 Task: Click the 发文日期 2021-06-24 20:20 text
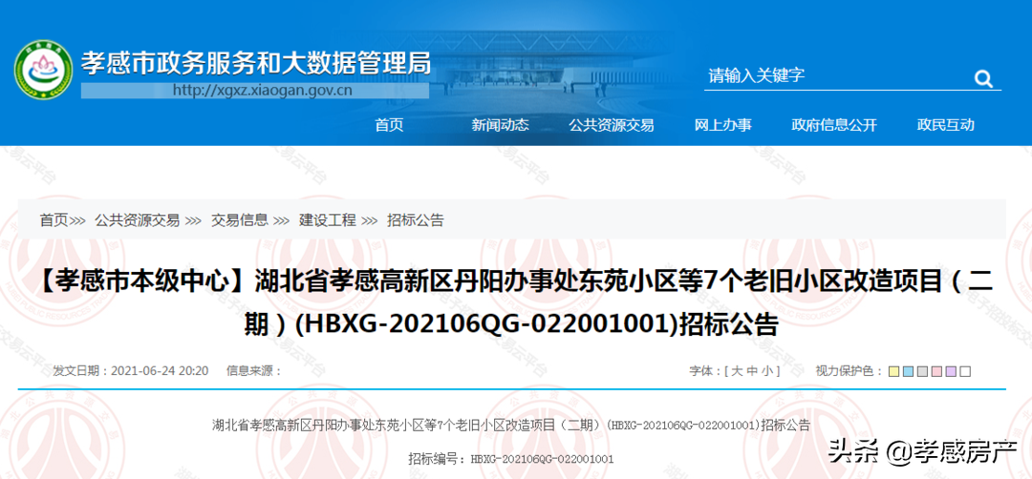click(x=131, y=371)
